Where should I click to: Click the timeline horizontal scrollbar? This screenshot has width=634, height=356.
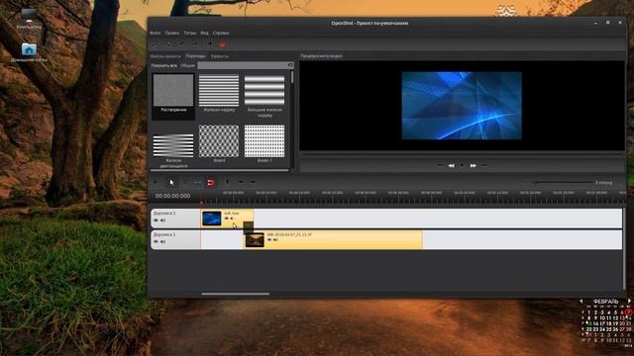pos(236,294)
